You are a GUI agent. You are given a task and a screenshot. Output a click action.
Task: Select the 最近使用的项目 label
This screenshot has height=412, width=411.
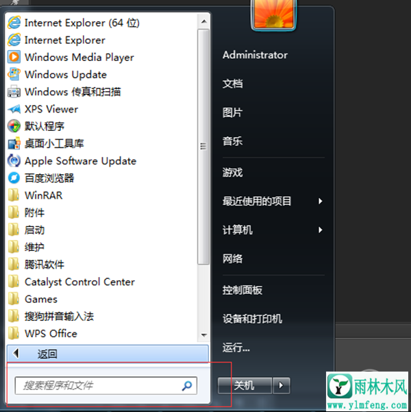[257, 202]
